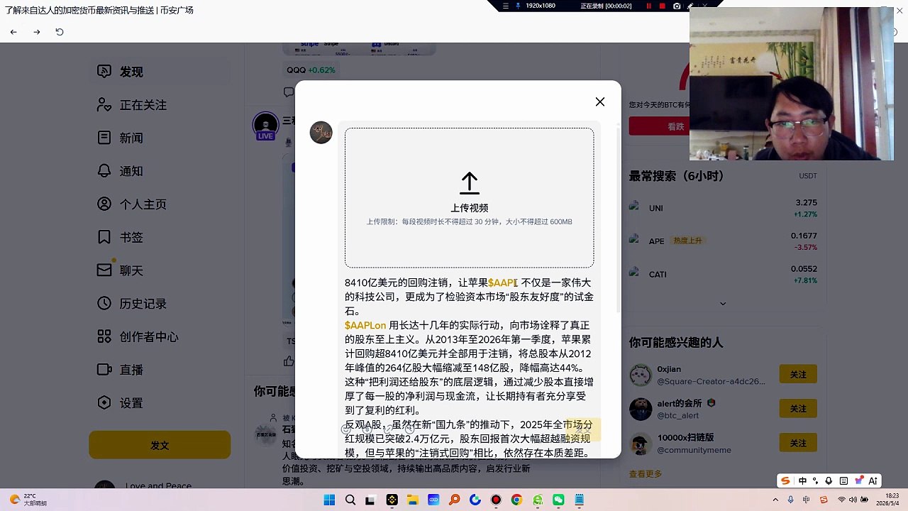Click the QQQ +0.62% ticker chip
Image resolution: width=908 pixels, height=511 pixels.
[x=311, y=70]
